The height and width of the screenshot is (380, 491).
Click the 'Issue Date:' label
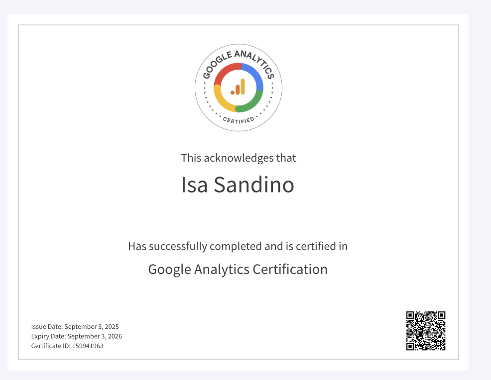tap(47, 327)
